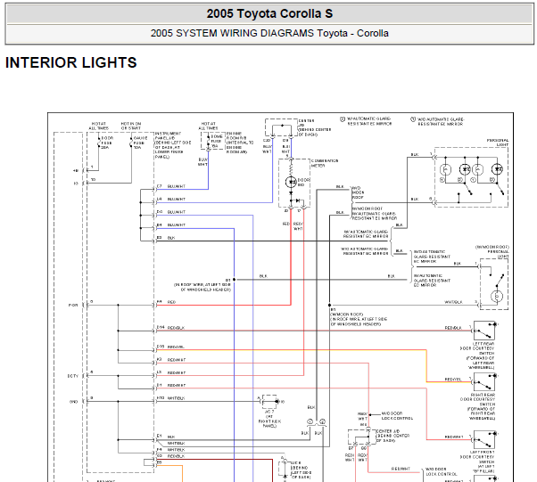Click the 'HOT IN ON OR START' label

coord(131,126)
